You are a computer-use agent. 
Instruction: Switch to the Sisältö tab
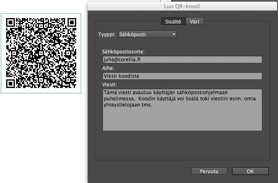(x=173, y=21)
